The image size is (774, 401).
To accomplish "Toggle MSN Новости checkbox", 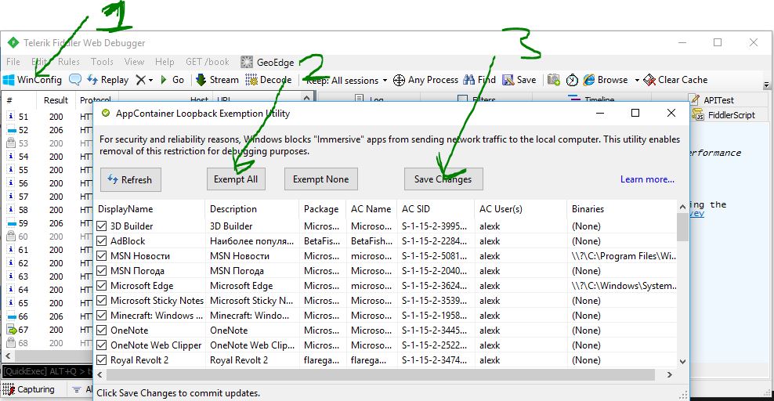I will (x=102, y=256).
